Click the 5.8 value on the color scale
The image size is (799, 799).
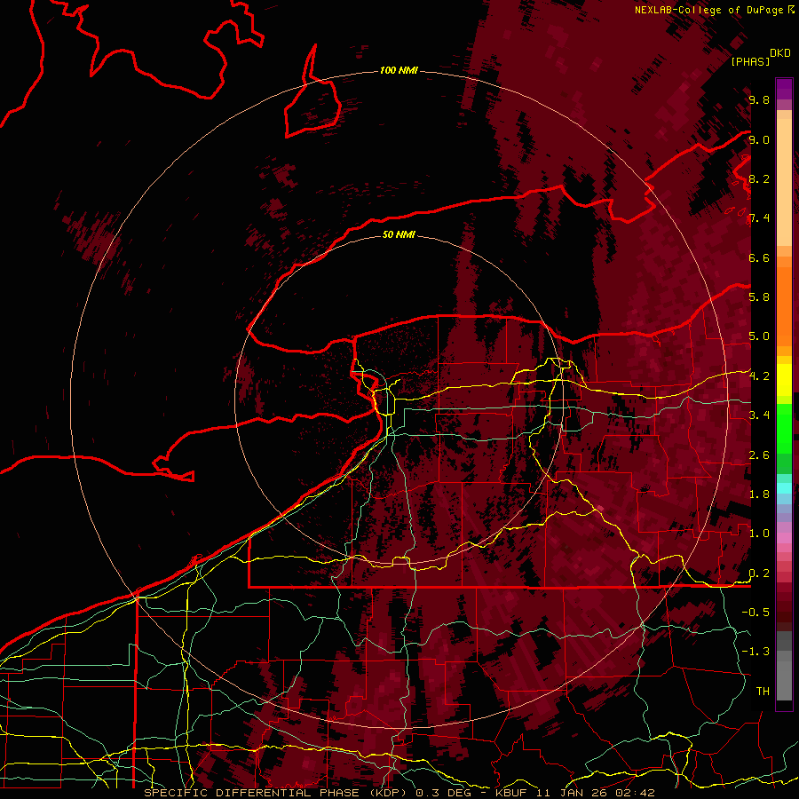tap(759, 297)
